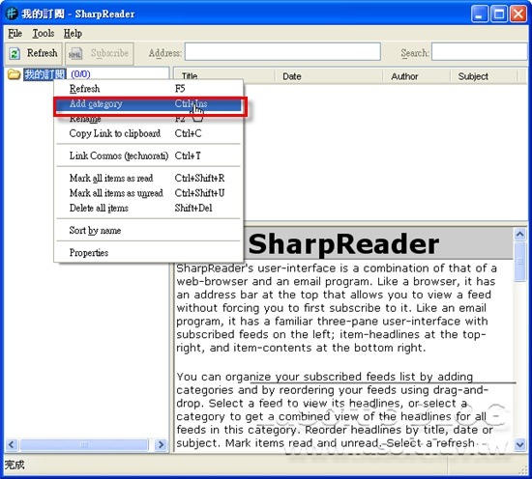Viewport: 532px width, 479px height.
Task: Click the folder icon beside 我的訂閱
Action: point(14,73)
